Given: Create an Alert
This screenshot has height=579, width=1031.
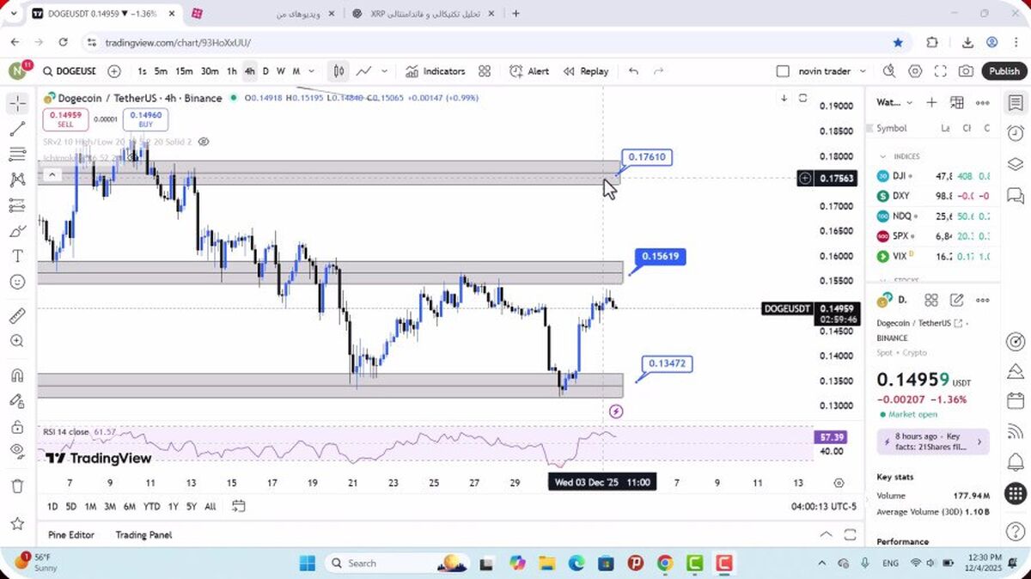Looking at the screenshot, I should (529, 71).
